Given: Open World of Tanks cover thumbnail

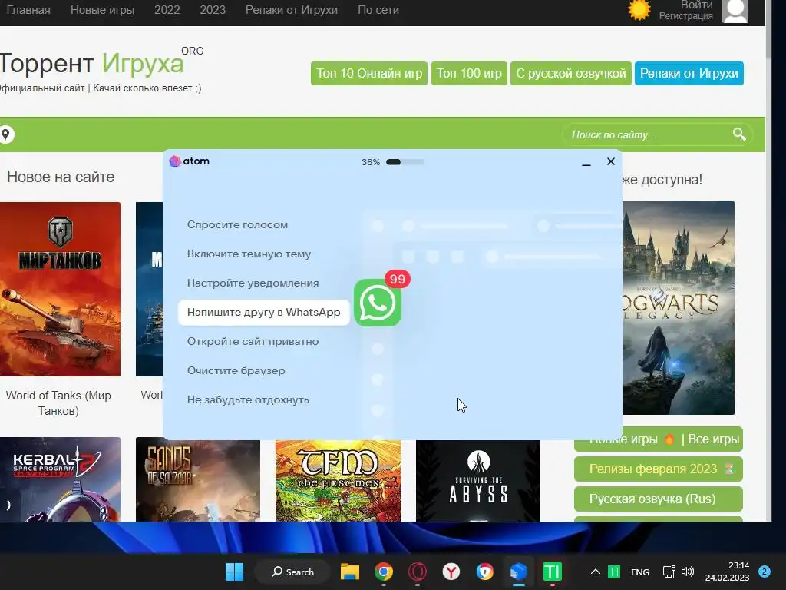Looking at the screenshot, I should (60, 289).
